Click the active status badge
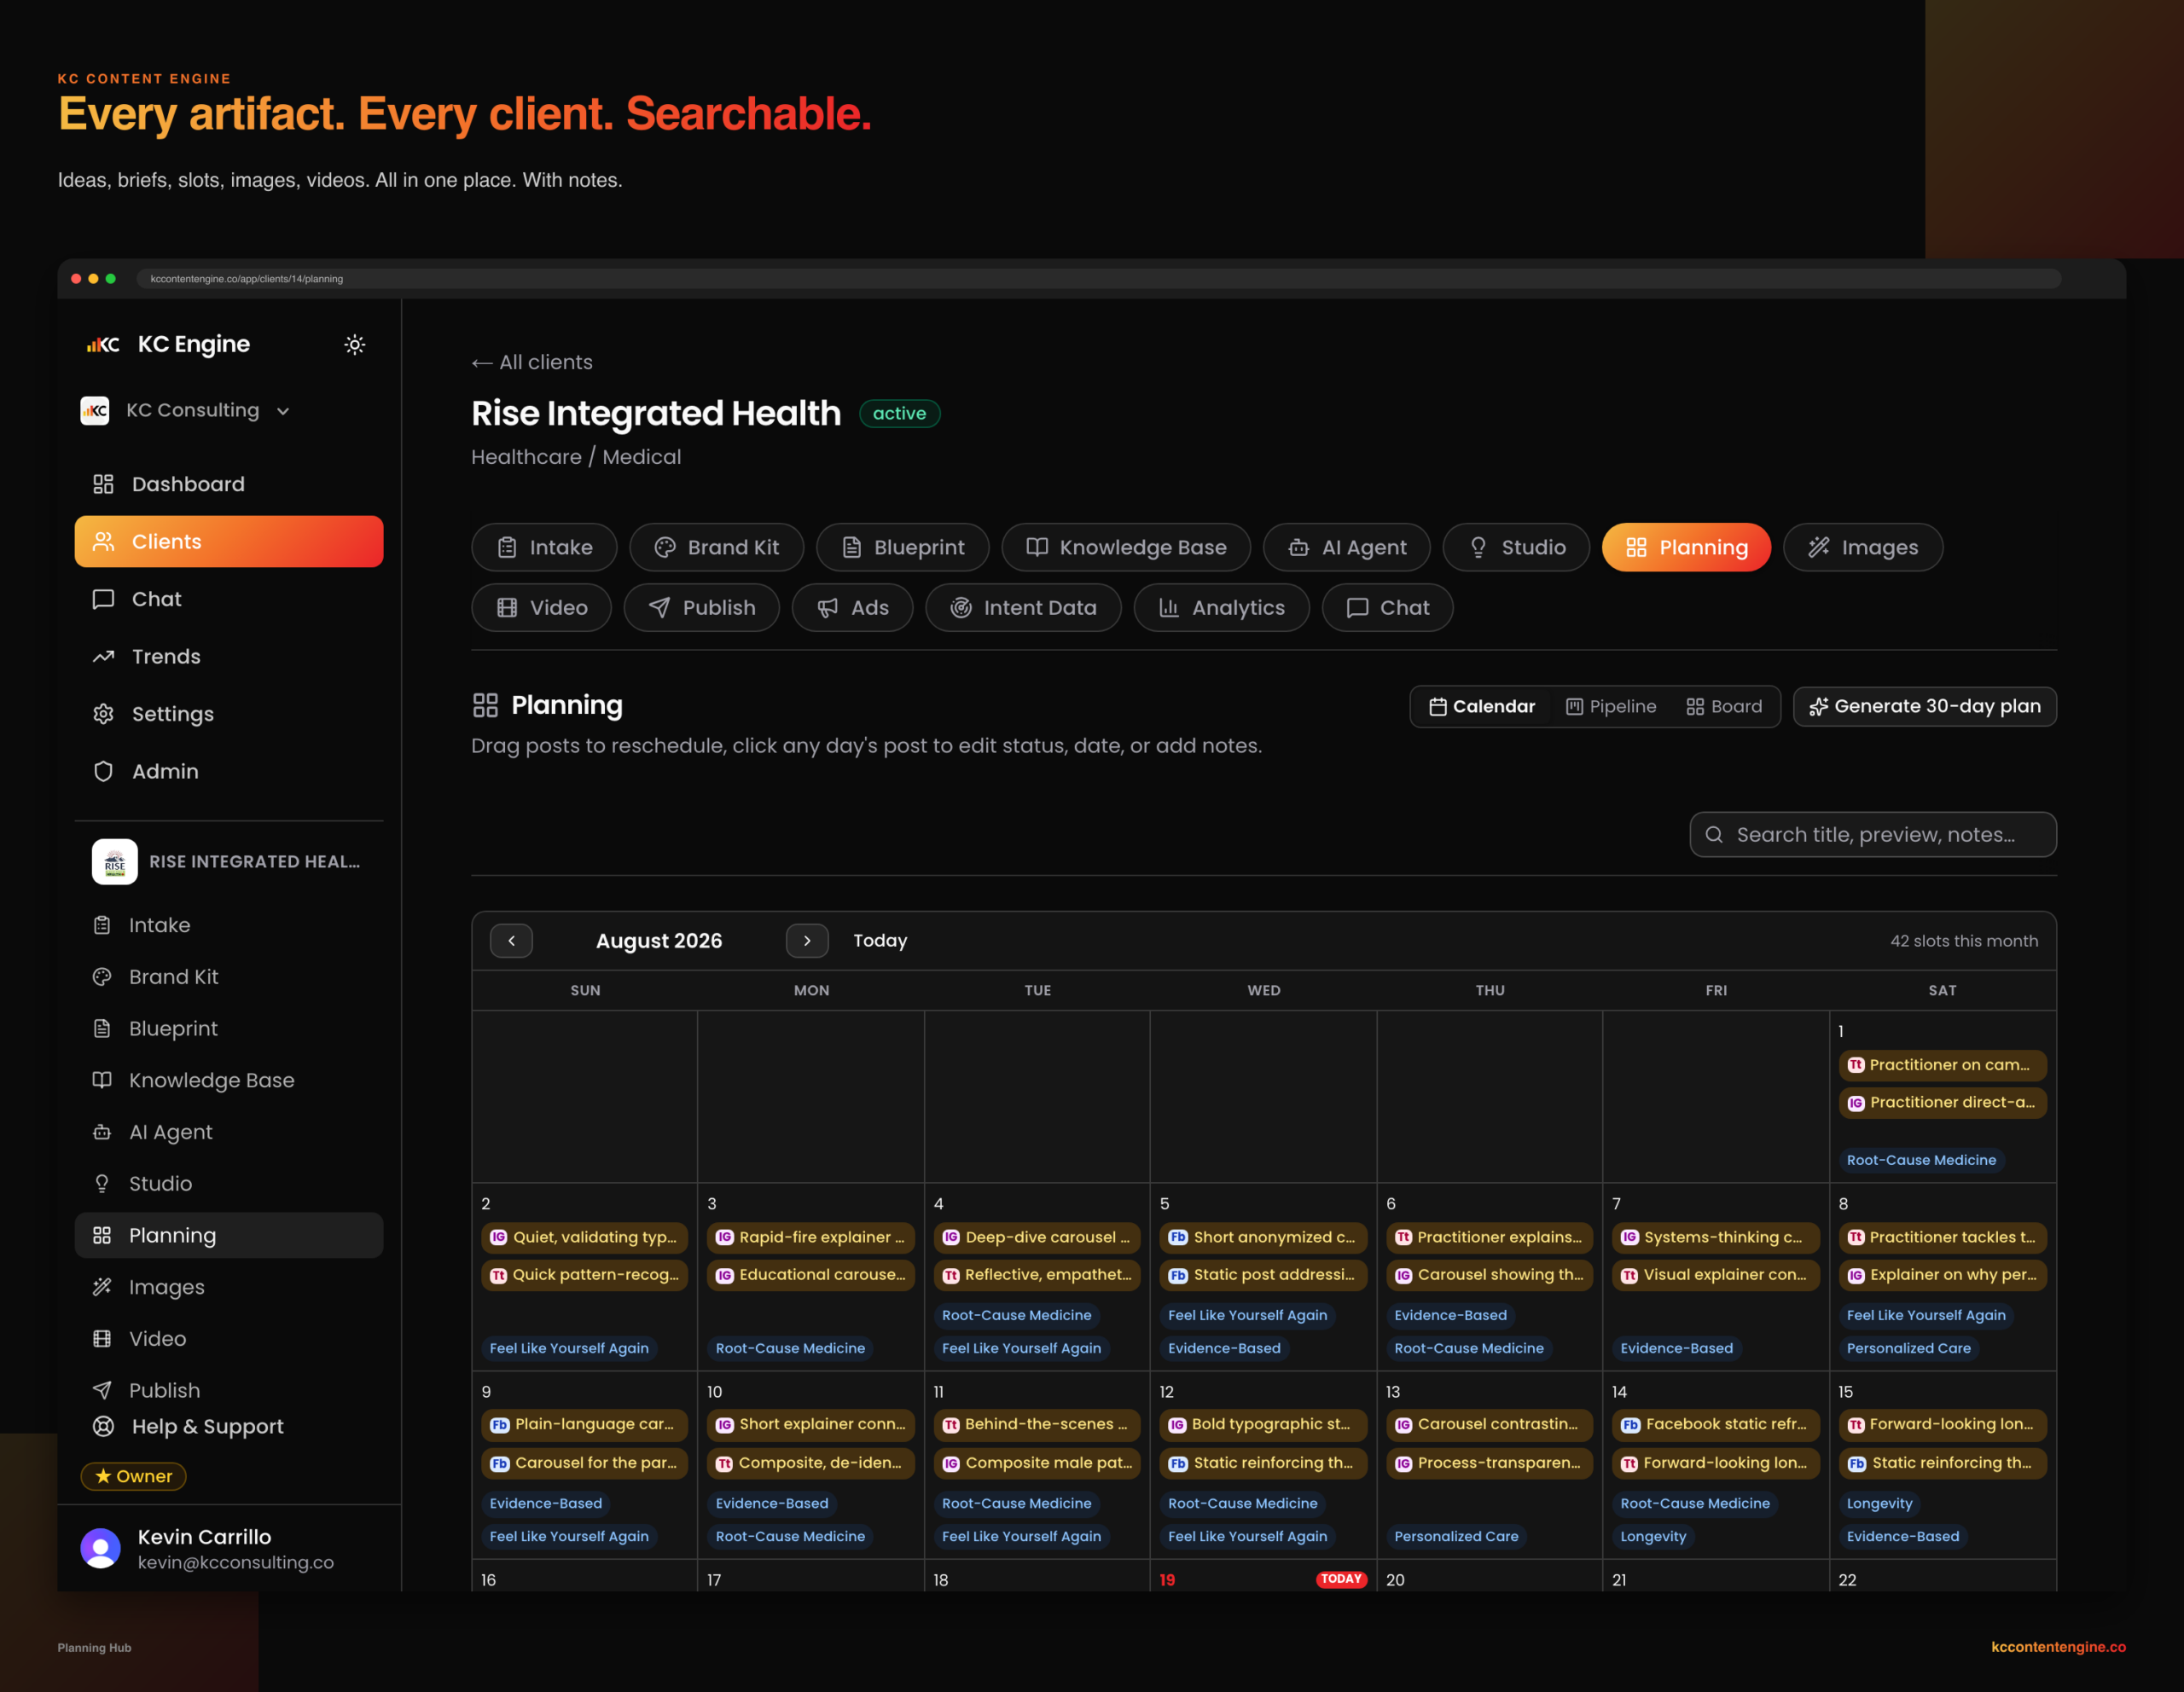The width and height of the screenshot is (2184, 1692). pos(899,414)
